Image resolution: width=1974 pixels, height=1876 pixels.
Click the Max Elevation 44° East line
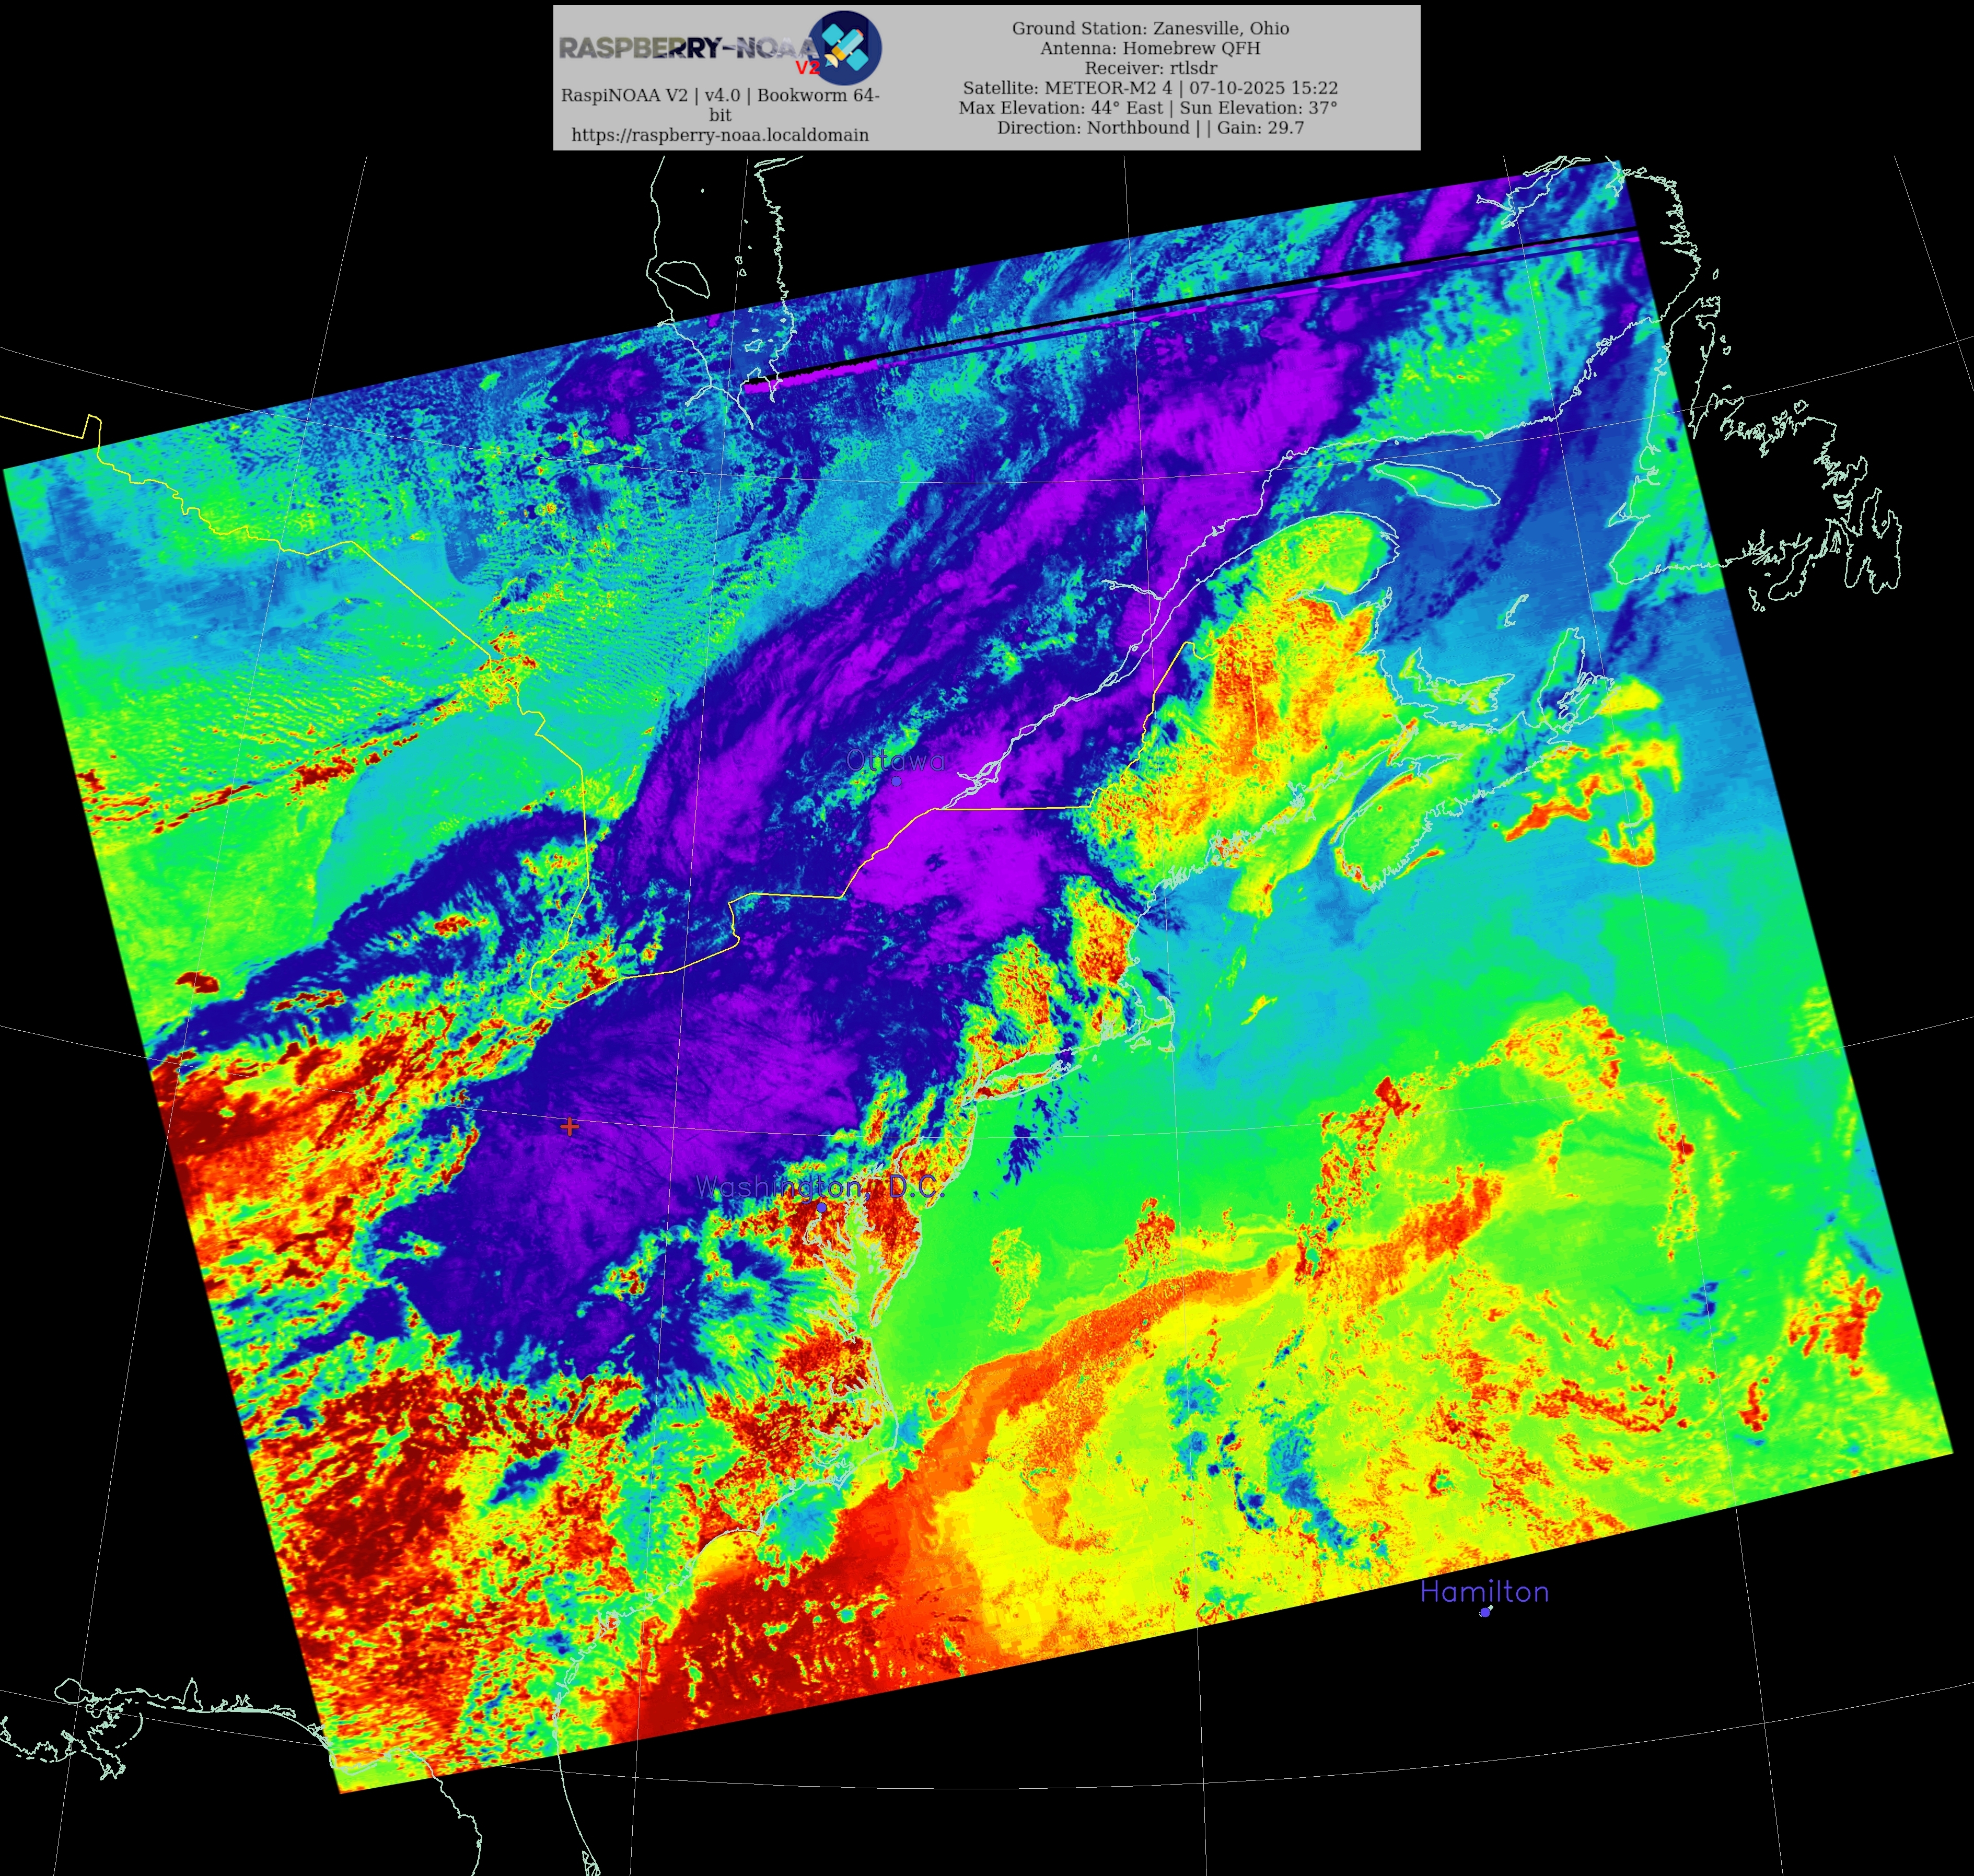(x=1148, y=108)
